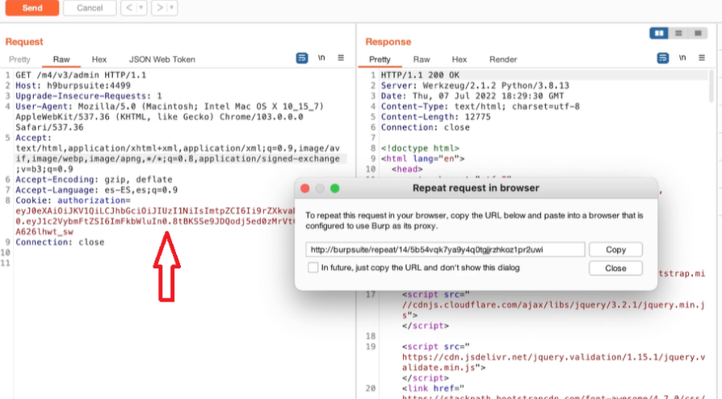Open the next-history dropdown arrow

[x=172, y=8]
